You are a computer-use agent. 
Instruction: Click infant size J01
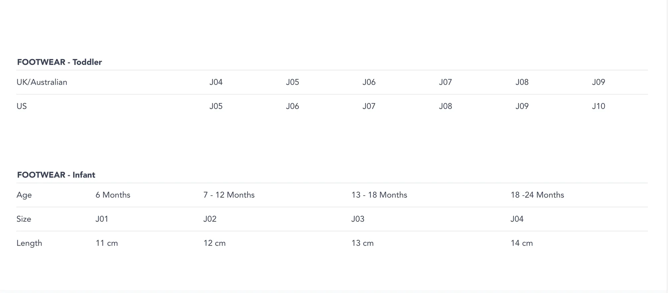[x=102, y=219]
